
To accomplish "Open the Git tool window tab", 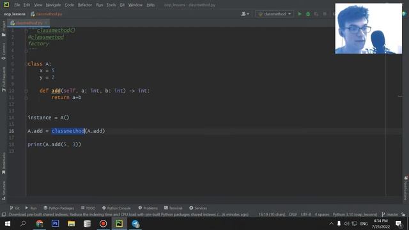I will click(15, 208).
